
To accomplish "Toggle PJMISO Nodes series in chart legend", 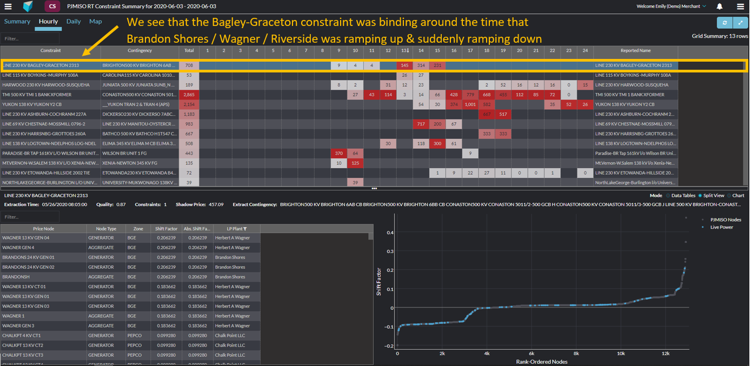I will [727, 219].
